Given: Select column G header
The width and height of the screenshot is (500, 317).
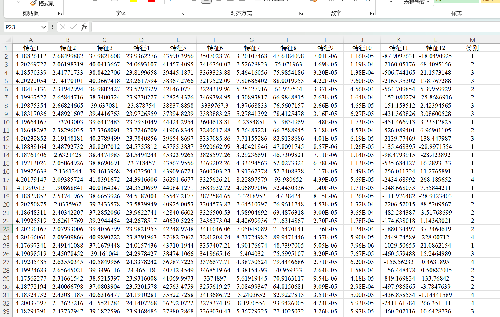Looking at the screenshot, I should point(252,40).
